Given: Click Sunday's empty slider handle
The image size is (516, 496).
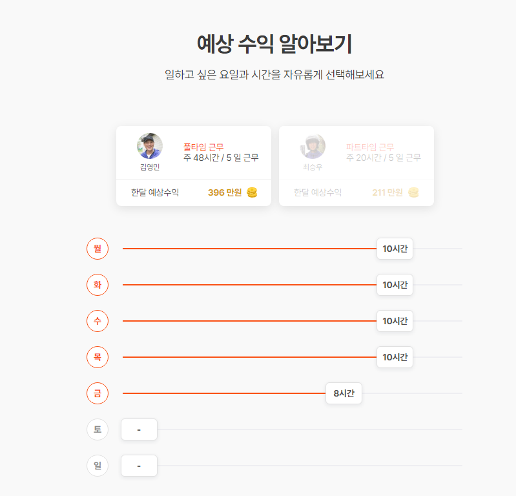Looking at the screenshot, I should click(139, 466).
